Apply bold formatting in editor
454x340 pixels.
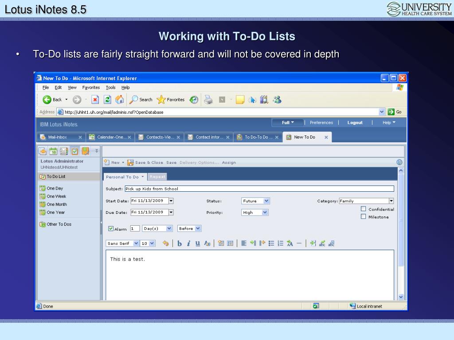pos(180,243)
